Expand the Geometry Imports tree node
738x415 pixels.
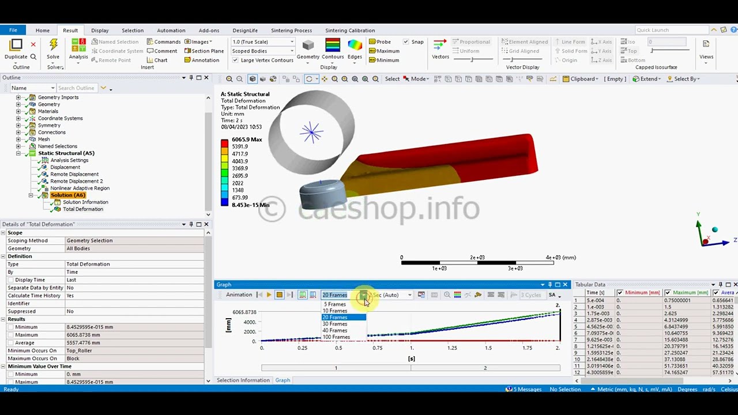point(18,97)
